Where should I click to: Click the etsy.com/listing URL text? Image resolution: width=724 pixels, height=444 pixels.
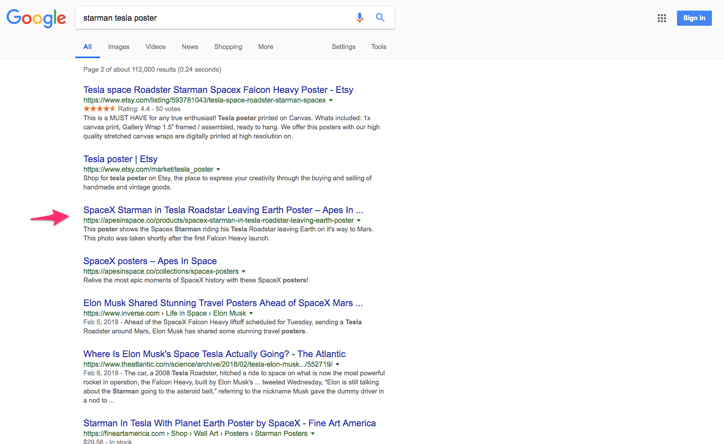pos(205,100)
